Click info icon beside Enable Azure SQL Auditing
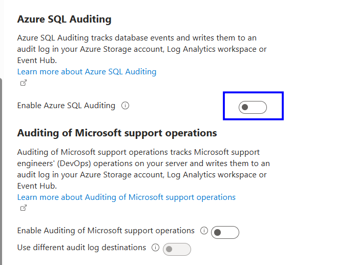Viewport: 355px width, 265px height. coord(125,106)
